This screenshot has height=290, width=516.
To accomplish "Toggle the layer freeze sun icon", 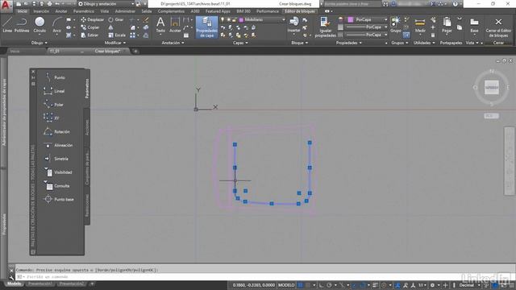I will pos(229,19).
